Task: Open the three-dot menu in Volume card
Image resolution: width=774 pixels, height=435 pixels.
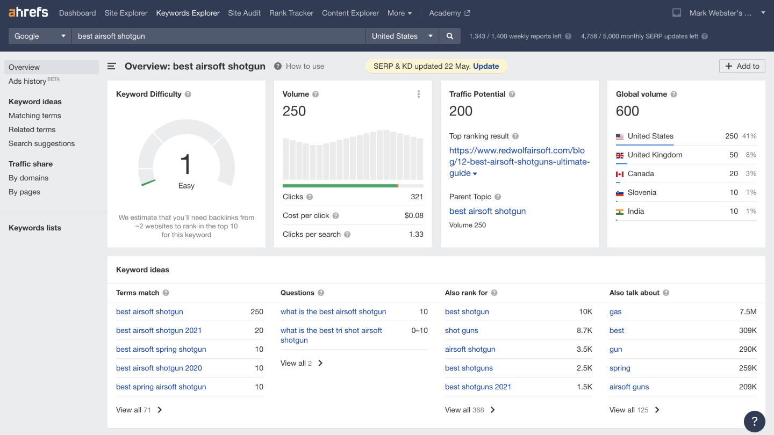Action: 419,94
